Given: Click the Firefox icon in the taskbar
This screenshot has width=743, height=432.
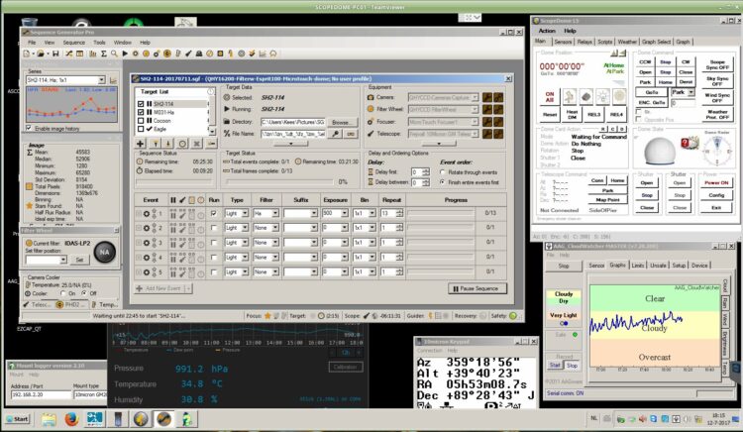Looking at the screenshot, I should tap(71, 419).
